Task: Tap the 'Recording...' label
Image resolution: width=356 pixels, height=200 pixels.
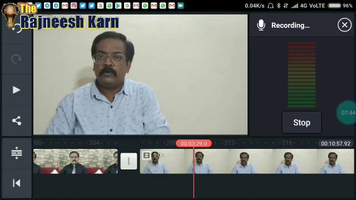Action: click(x=290, y=25)
